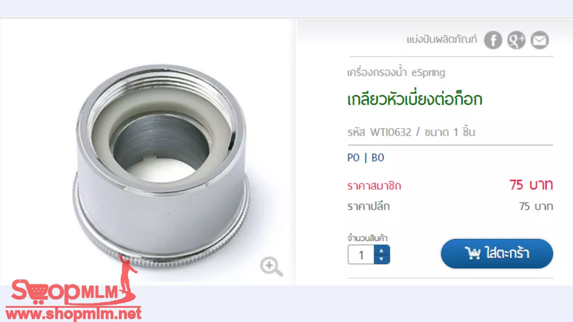Viewport: 573px width, 322px height.
Task: Click the magnifier zoom icon on product image
Action: click(x=271, y=267)
